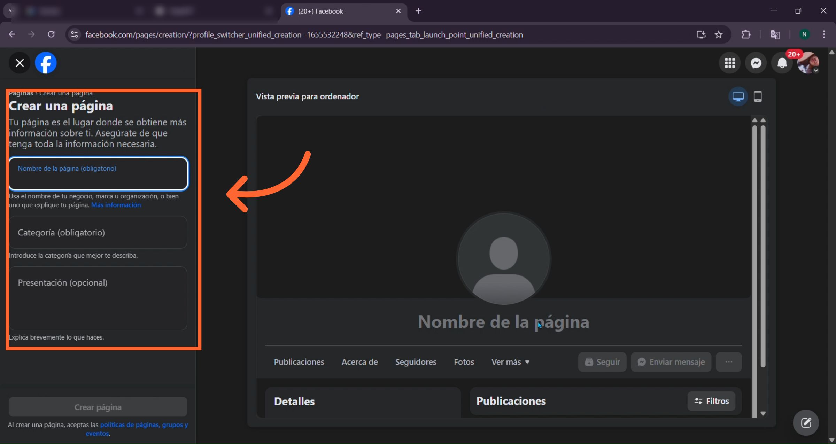The image size is (836, 444).
Task: Click the install site icon in the address bar
Action: click(701, 34)
